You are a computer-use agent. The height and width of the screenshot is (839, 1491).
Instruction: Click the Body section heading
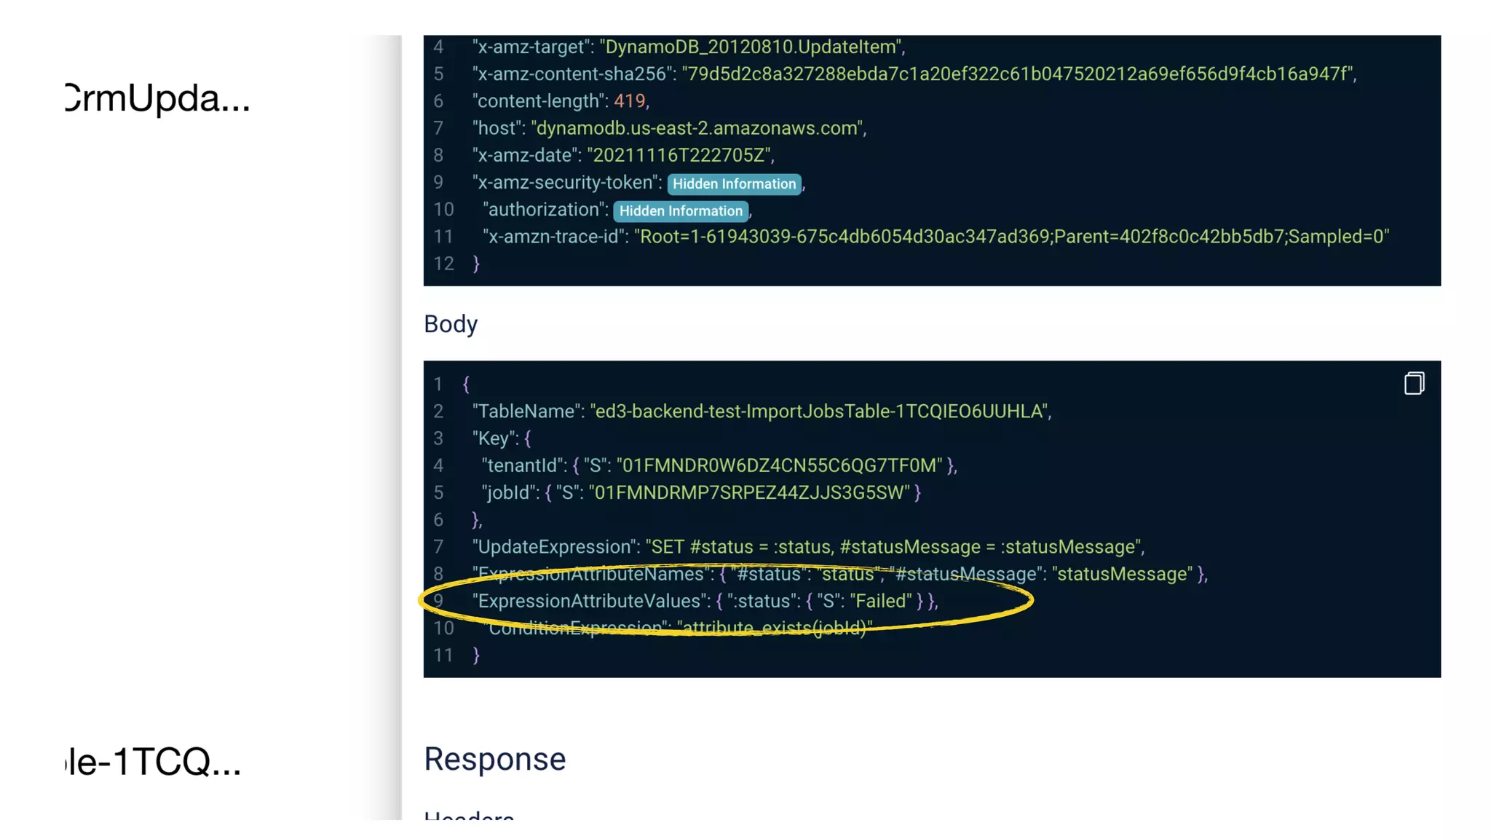coord(451,324)
